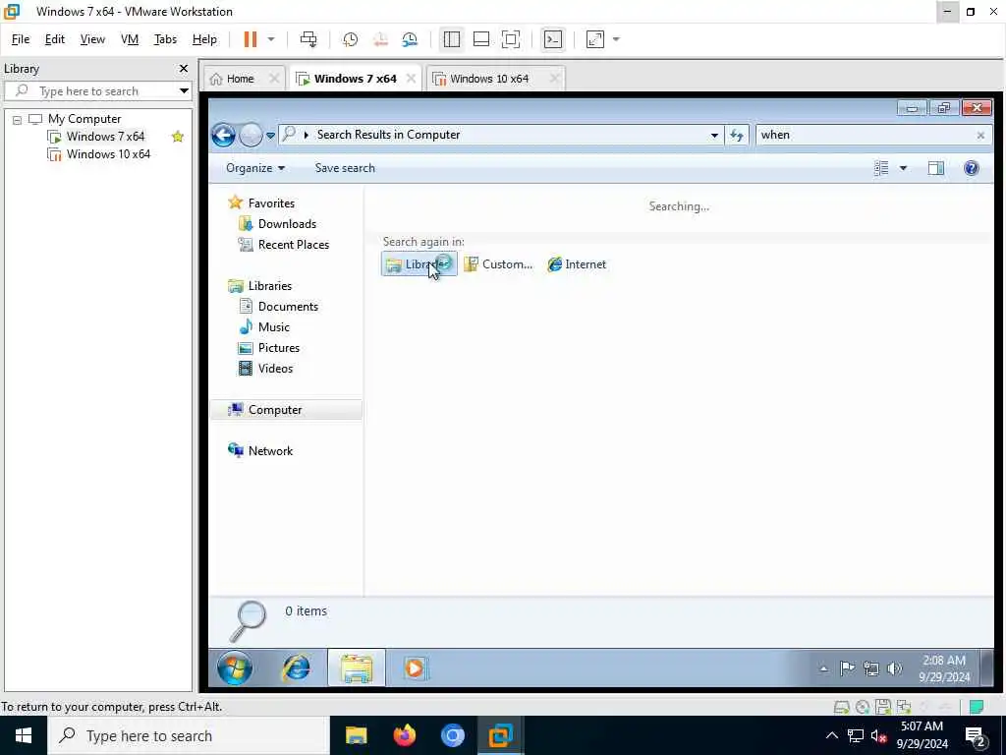
Task: Select Windows 7 x64 in library tree
Action: coord(105,136)
